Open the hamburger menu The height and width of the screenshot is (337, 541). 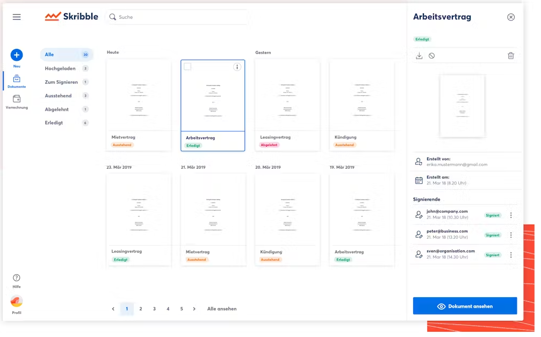pyautogui.click(x=17, y=17)
